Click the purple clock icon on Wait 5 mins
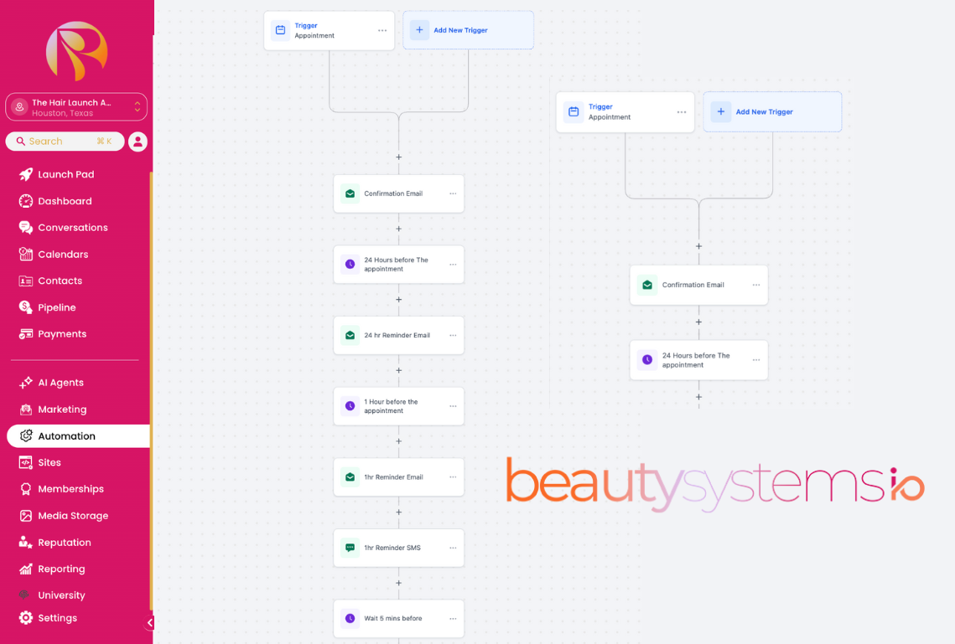This screenshot has width=955, height=644. (350, 619)
